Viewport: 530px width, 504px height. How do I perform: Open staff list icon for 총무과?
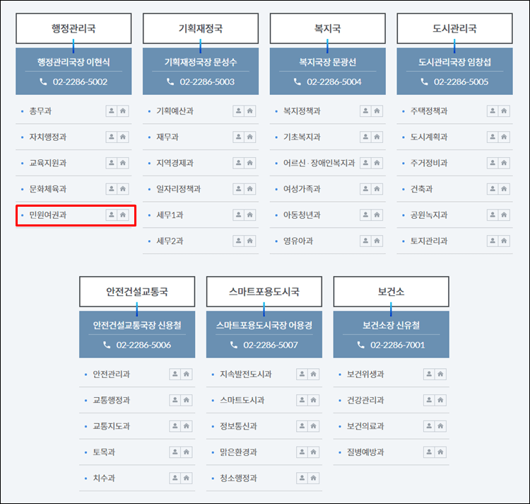pos(111,110)
